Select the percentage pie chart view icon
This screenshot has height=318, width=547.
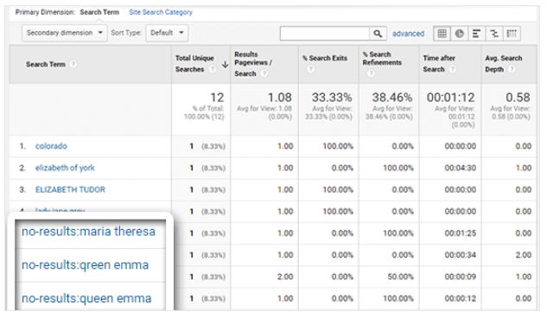click(460, 34)
